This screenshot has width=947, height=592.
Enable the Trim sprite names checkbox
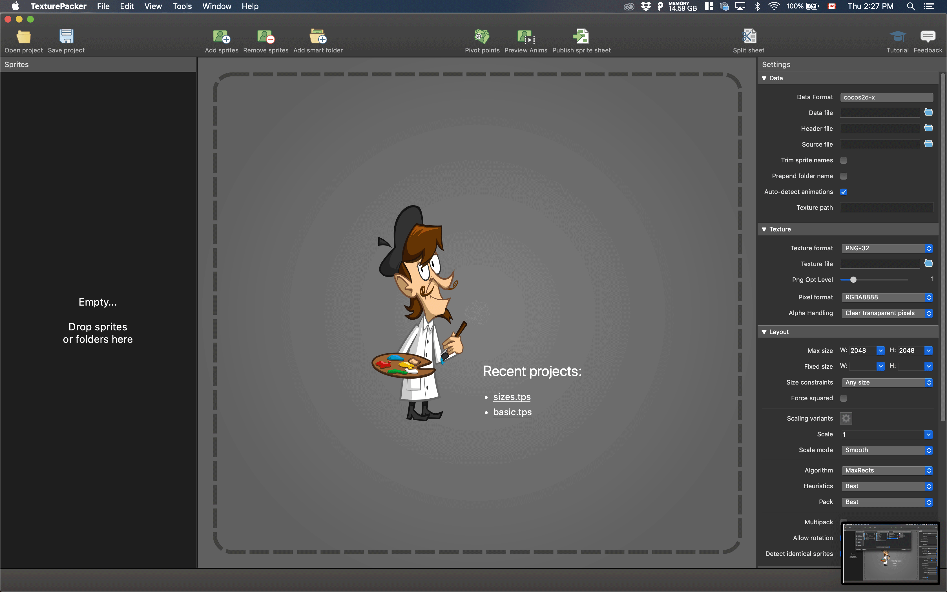click(x=844, y=160)
